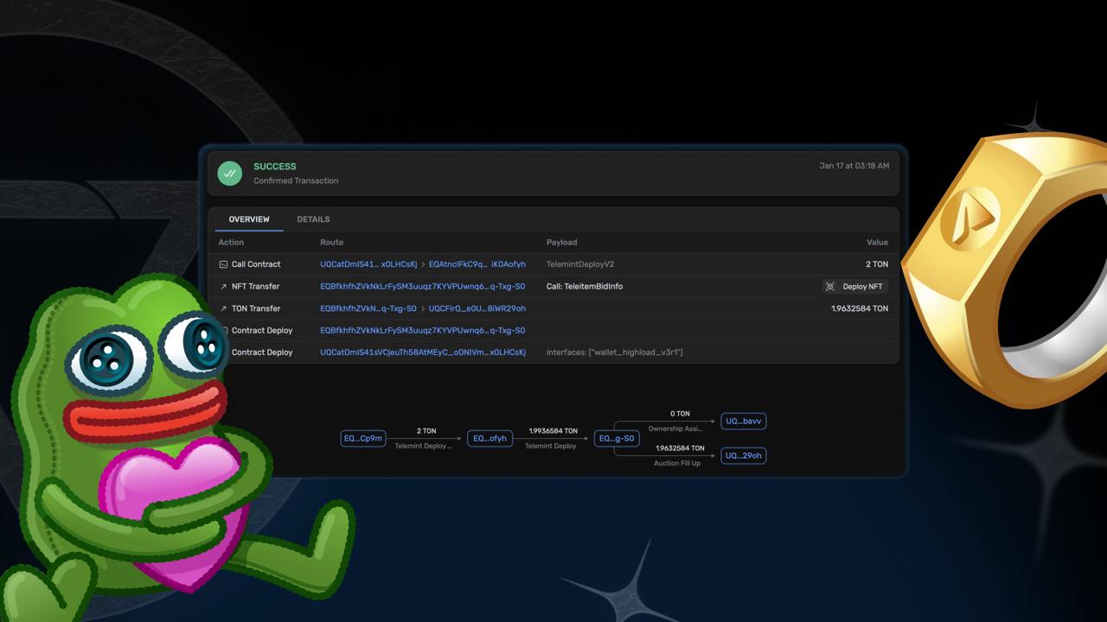The image size is (1107, 622).
Task: Click the TON Transfer action label
Action: [x=256, y=308]
